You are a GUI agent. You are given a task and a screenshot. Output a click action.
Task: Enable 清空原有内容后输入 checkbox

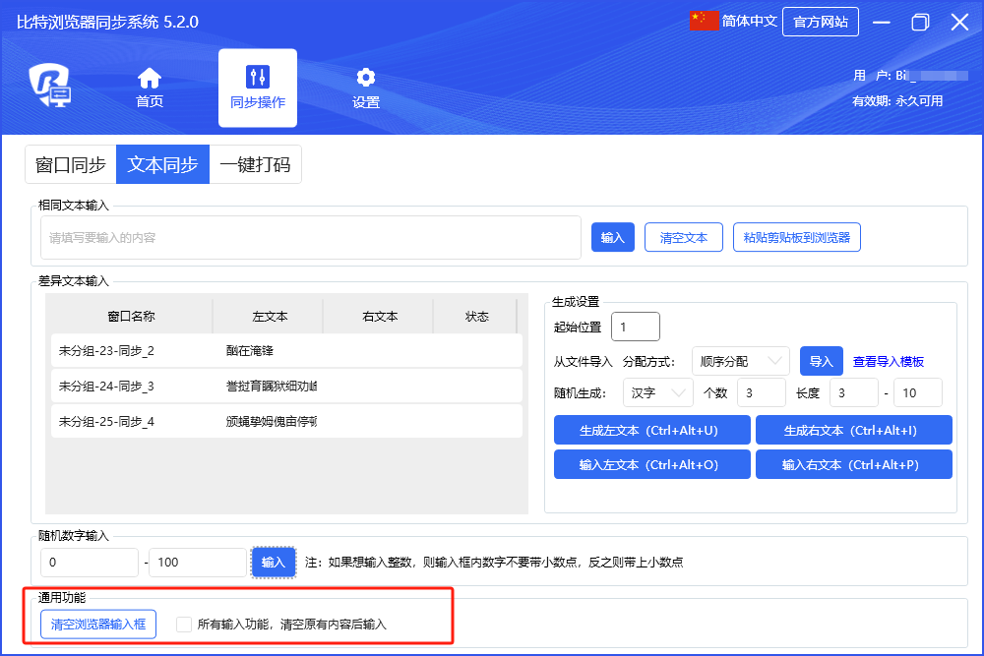[x=184, y=624]
